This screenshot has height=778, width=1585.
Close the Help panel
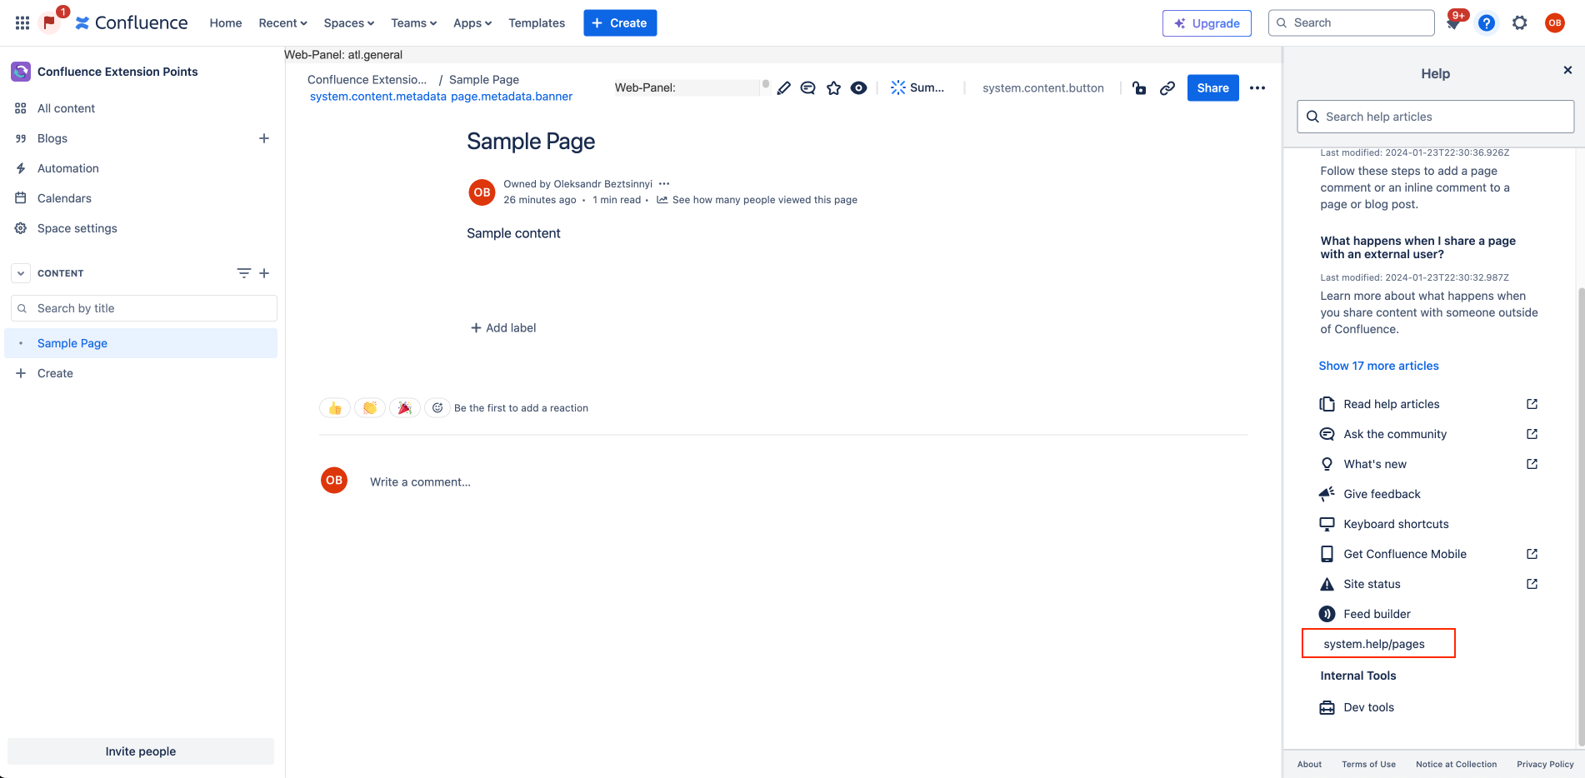coord(1567,70)
